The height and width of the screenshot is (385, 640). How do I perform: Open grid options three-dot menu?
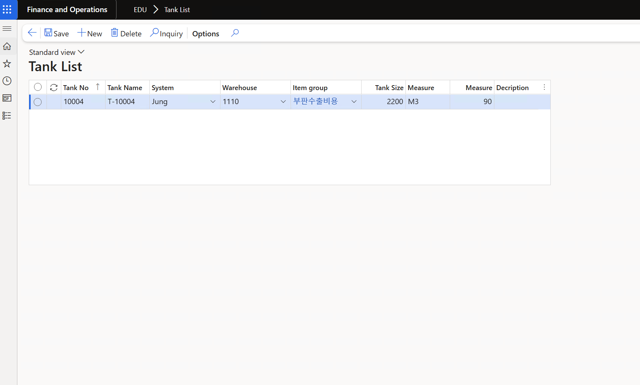tap(544, 87)
